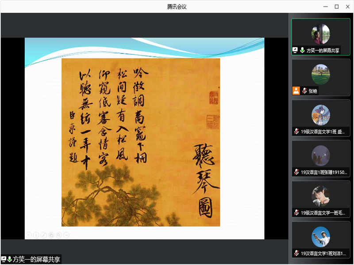
Task: Select 张艳's park avatar thumbnail
Action: [320, 74]
